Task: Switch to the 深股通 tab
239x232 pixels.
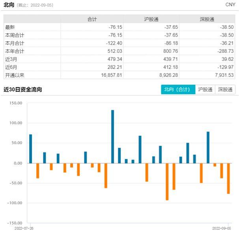Action: click(x=225, y=89)
